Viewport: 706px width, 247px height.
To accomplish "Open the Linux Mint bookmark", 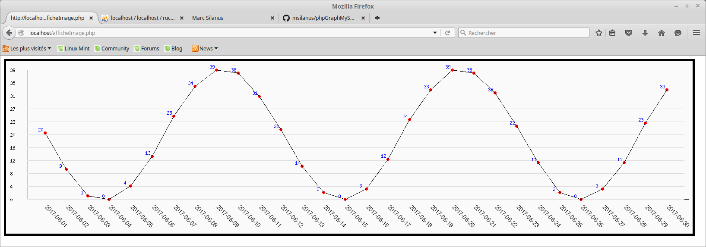I will click(x=74, y=49).
